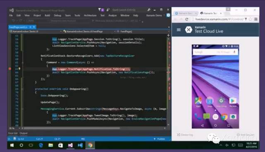
Task: Click the split editor handle above scrollbar
Action: coord(169,35)
